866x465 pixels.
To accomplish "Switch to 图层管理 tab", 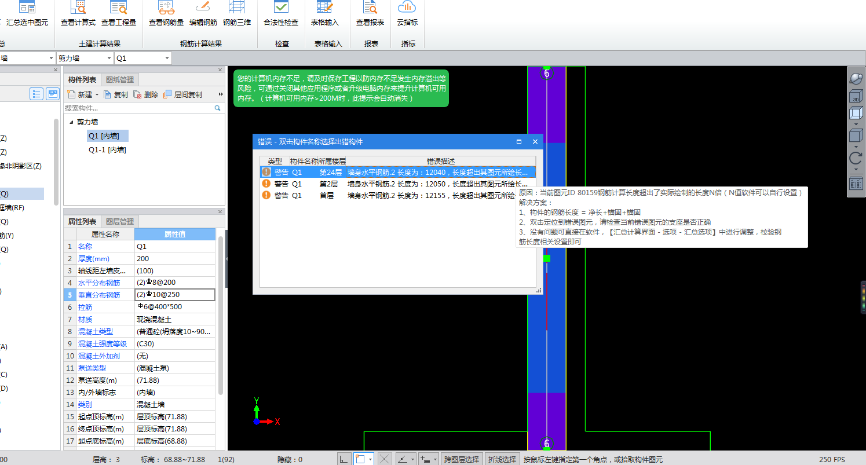I will (x=120, y=222).
